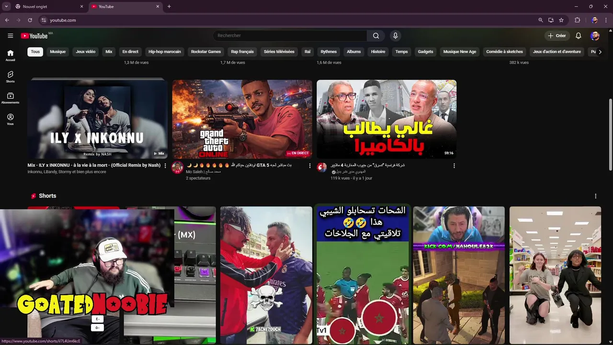Open the short with 7ACHE7OUCH watermark
Image resolution: width=613 pixels, height=345 pixels.
[x=266, y=276]
